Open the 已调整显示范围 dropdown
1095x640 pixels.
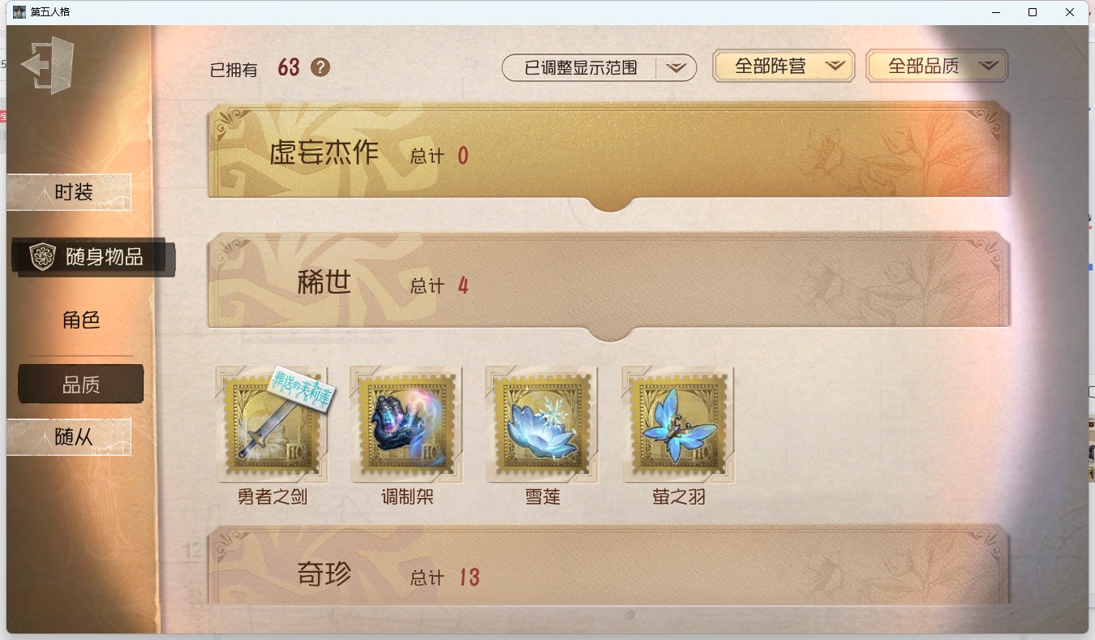coord(599,68)
